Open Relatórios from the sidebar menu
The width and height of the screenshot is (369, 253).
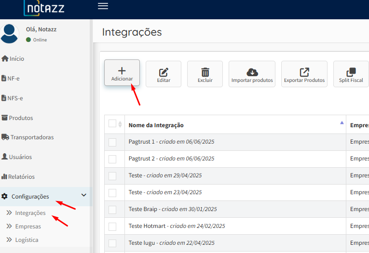[22, 177]
